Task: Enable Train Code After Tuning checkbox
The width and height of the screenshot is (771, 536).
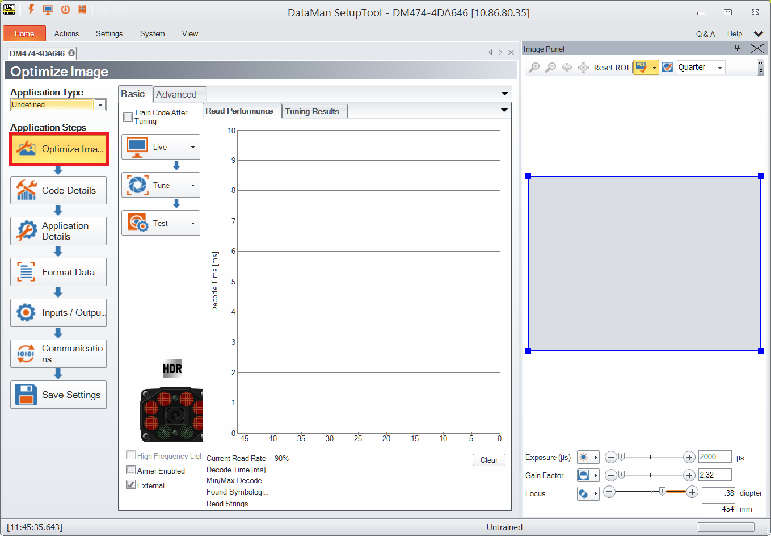Action: click(128, 117)
